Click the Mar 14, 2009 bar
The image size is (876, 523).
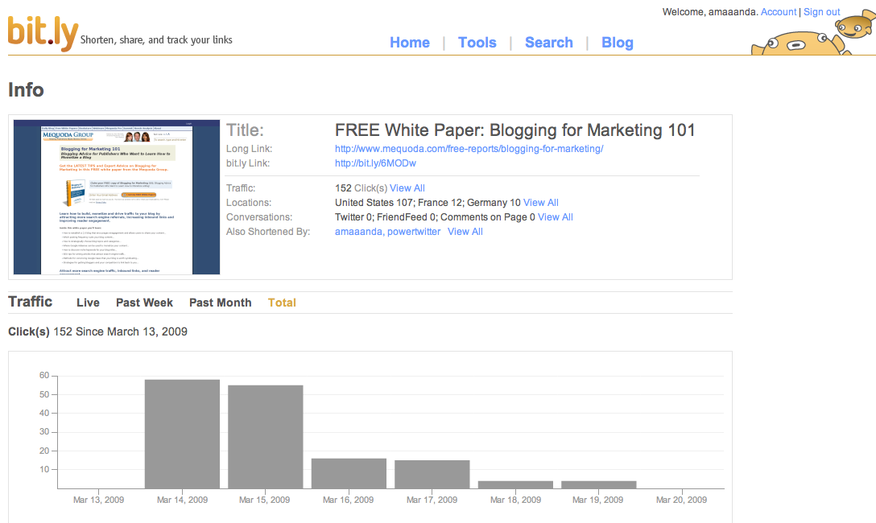point(182,434)
